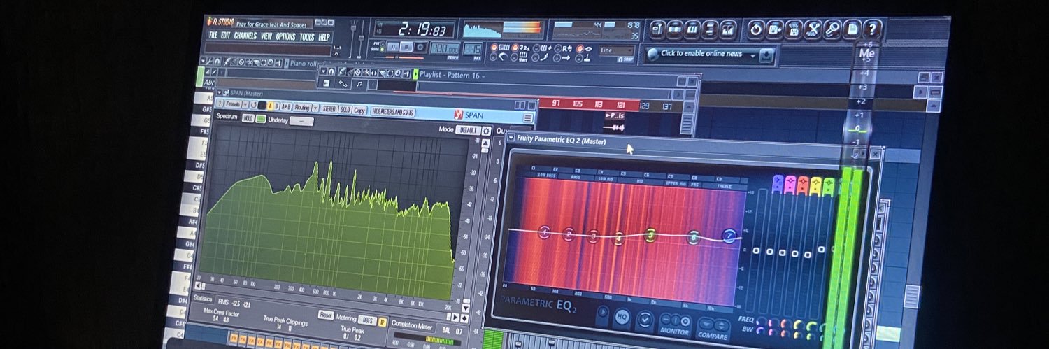Click the COMPARE button in Parametric EQ 2

pyautogui.click(x=713, y=327)
